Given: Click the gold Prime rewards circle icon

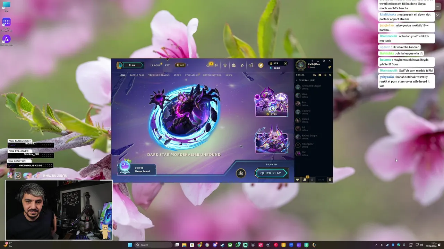Looking at the screenshot, I should click(261, 65).
